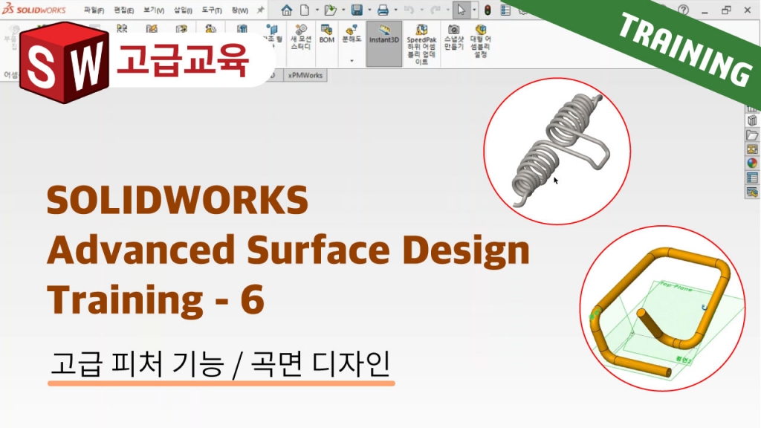Activate the Select cursor tool

click(x=461, y=10)
